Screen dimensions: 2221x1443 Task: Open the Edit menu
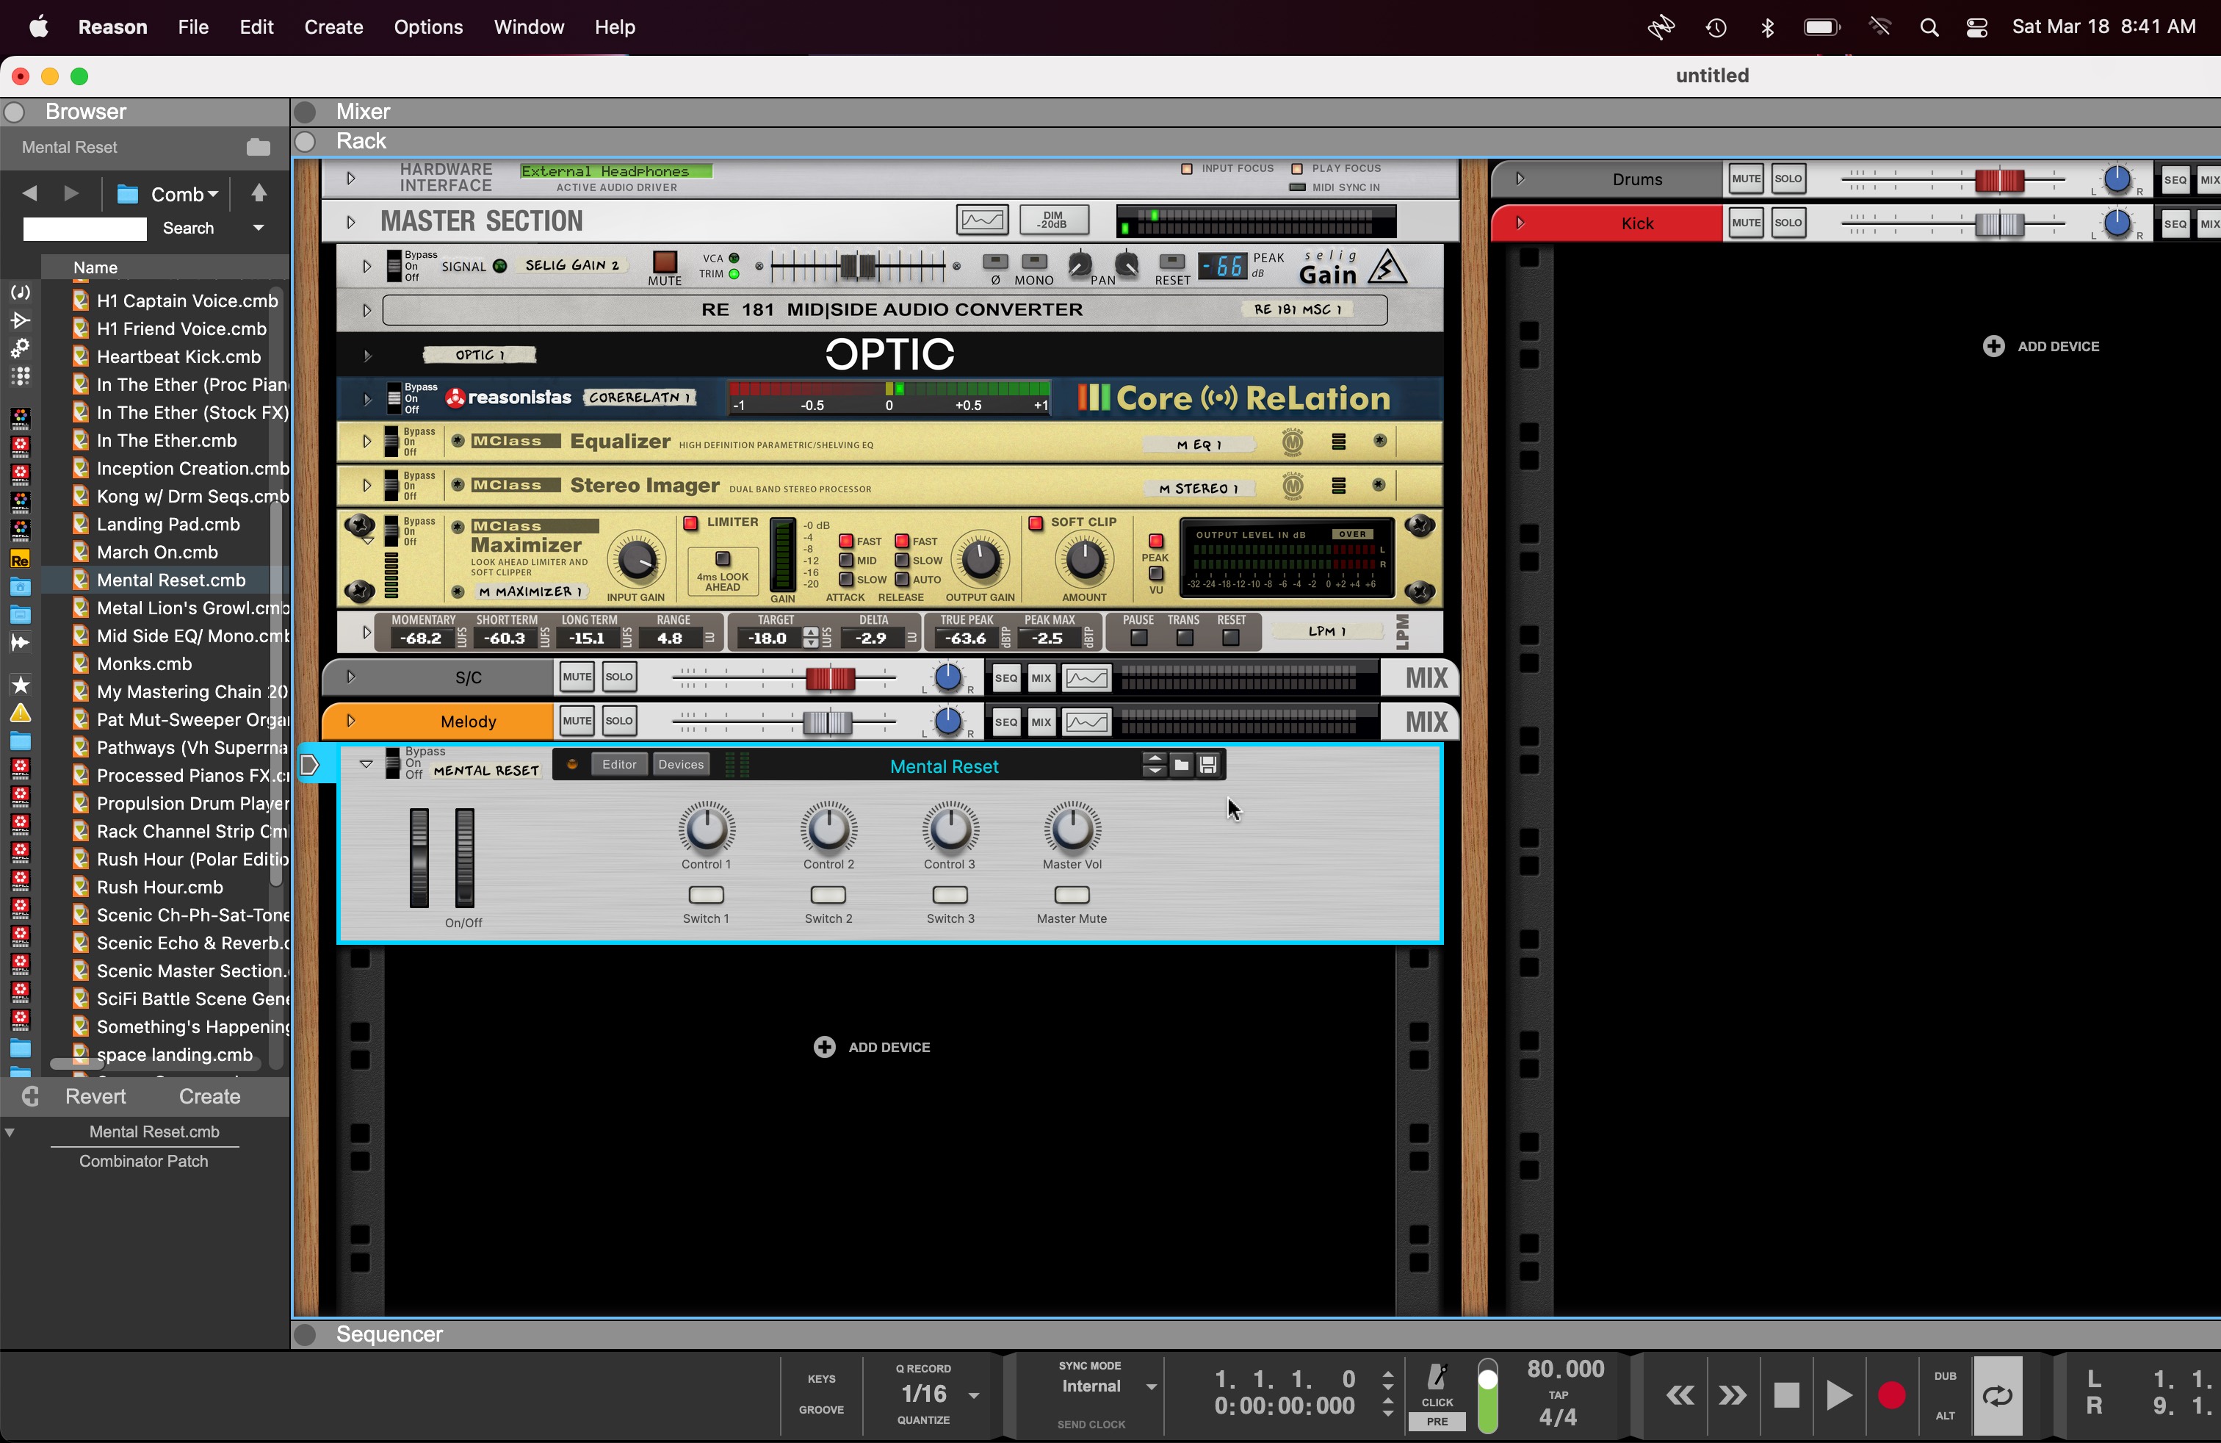pyautogui.click(x=256, y=27)
